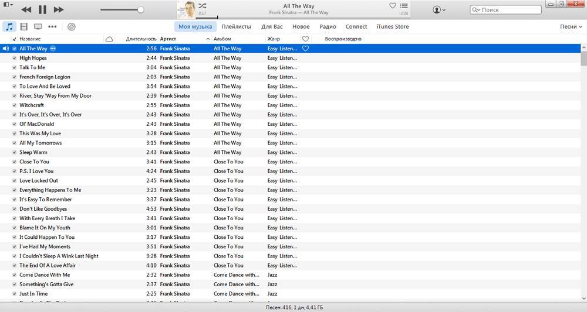Viewport: 587px width, 312px height.
Task: Open the Up Next list icon
Action: tap(404, 5)
